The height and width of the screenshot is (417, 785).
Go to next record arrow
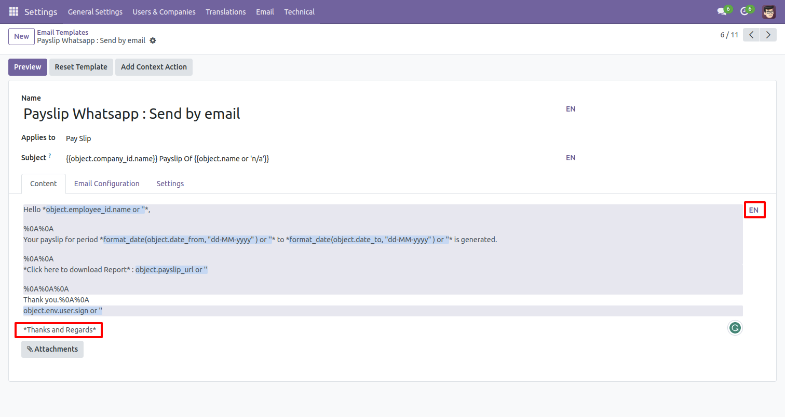click(x=768, y=35)
